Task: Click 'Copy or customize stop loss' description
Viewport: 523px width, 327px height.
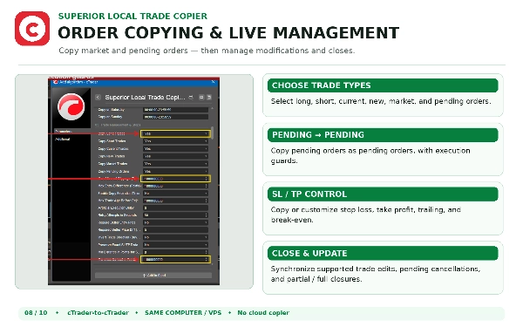Action: coord(366,215)
